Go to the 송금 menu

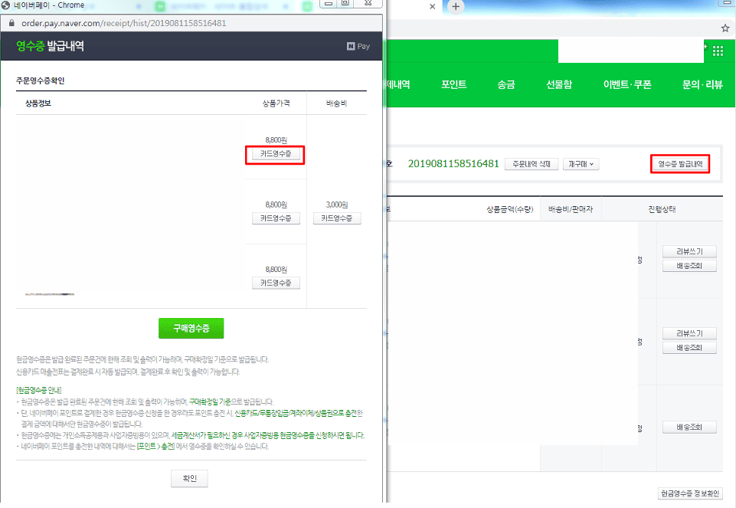(506, 84)
